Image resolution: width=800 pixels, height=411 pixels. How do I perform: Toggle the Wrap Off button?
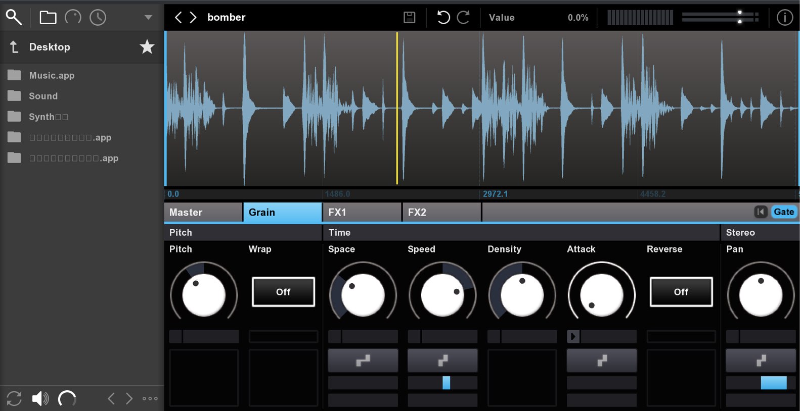(283, 292)
